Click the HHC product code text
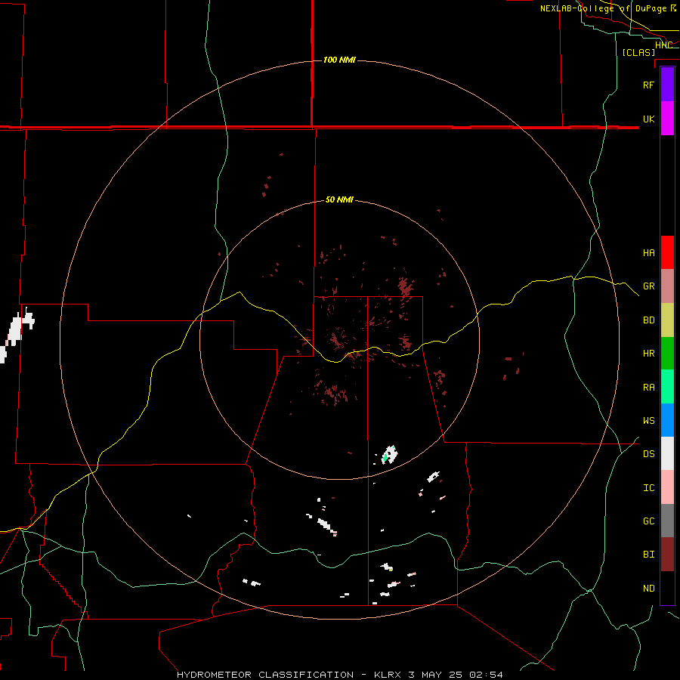Image resolution: width=680 pixels, height=680 pixels. (x=663, y=45)
